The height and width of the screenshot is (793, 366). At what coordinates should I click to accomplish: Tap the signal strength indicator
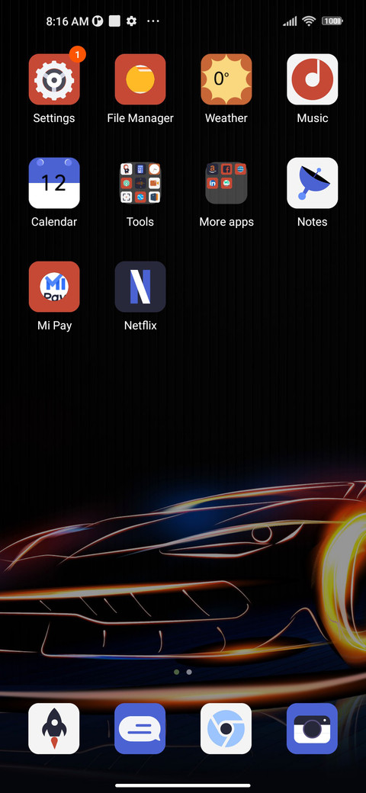coord(290,21)
